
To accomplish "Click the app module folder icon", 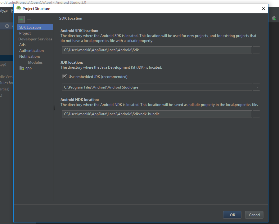I will [x=22, y=68].
